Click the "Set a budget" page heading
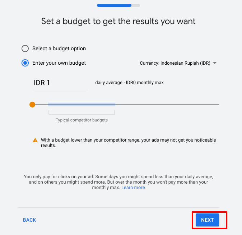The image size is (242, 235). (x=118, y=21)
